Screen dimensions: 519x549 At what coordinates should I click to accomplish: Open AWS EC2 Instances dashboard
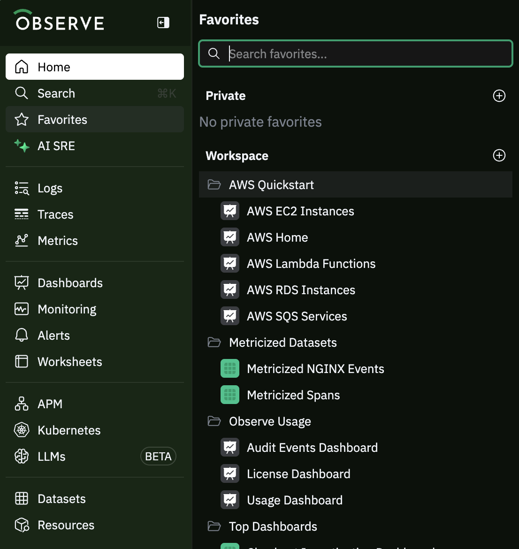pos(355,211)
